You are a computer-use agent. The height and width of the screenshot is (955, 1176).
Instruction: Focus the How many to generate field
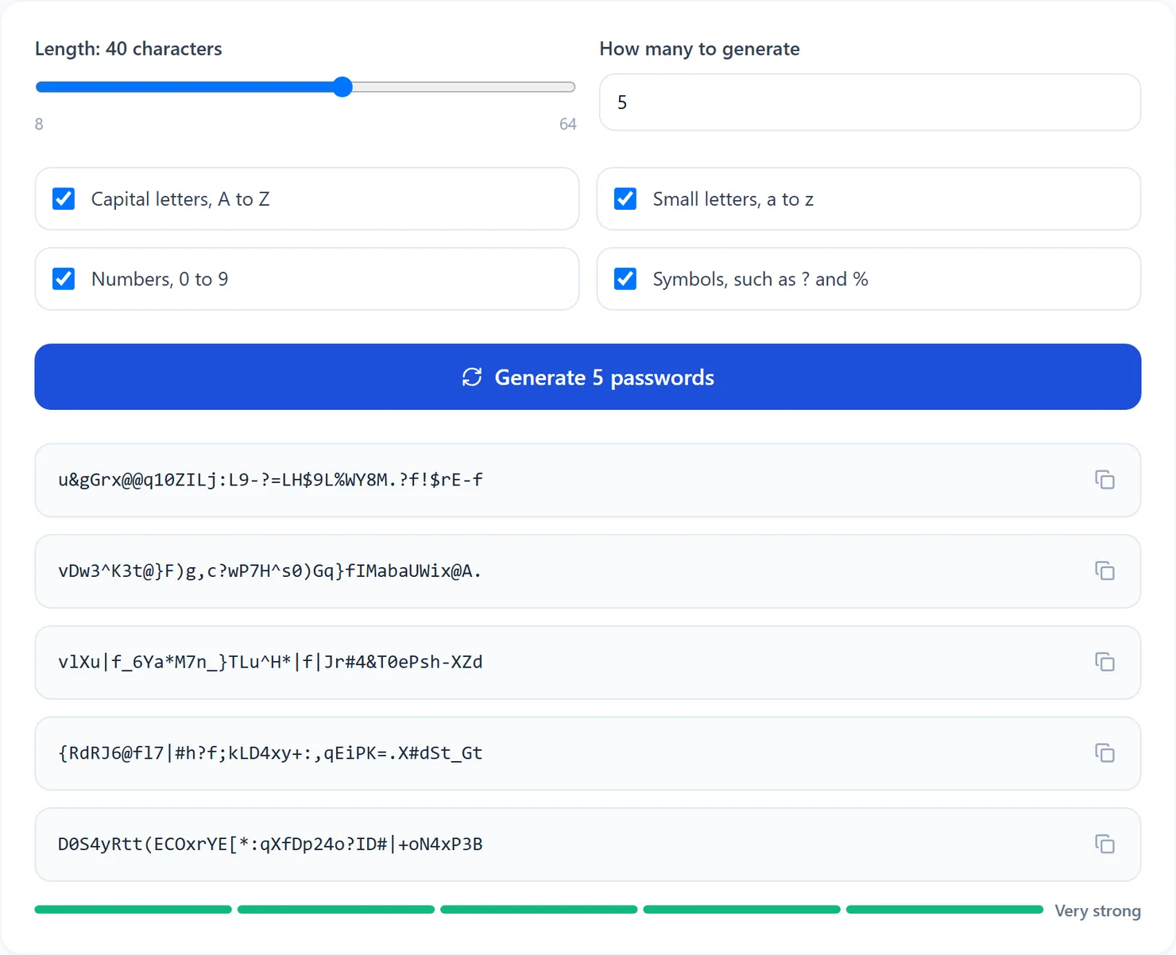[x=870, y=102]
